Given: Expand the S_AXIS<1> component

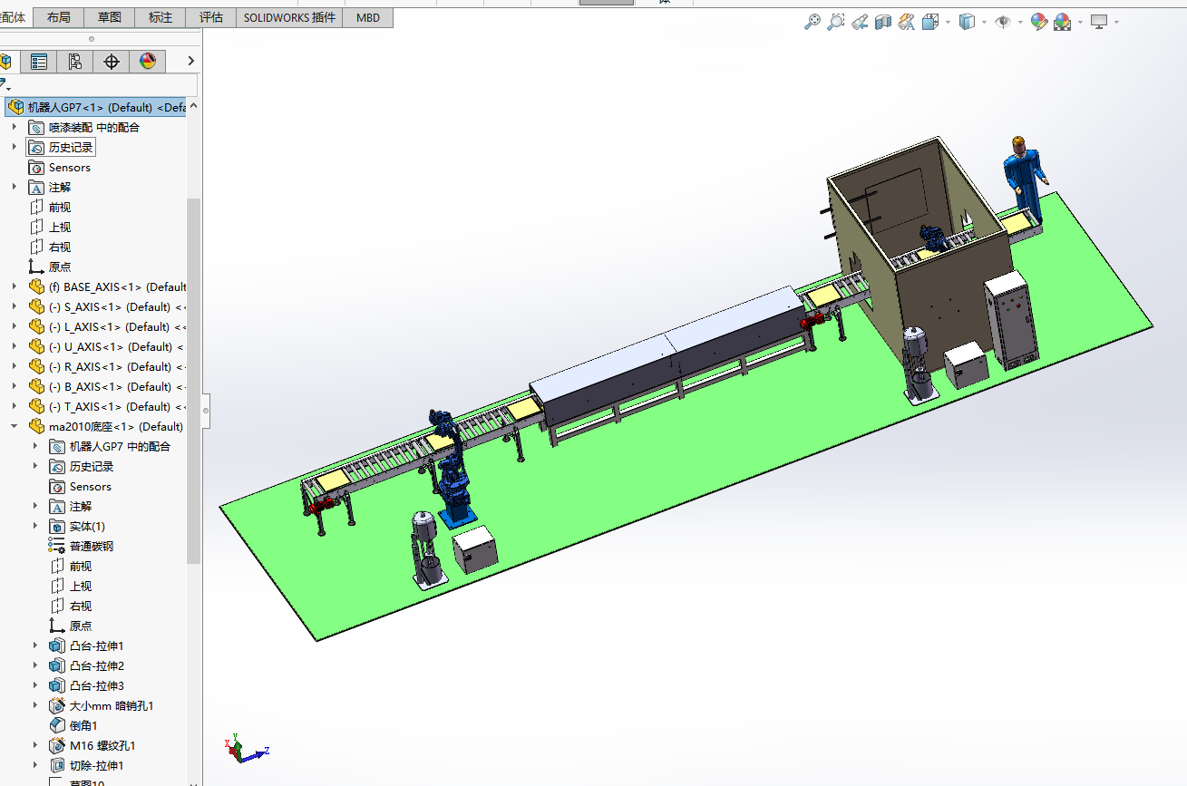Looking at the screenshot, I should point(15,306).
